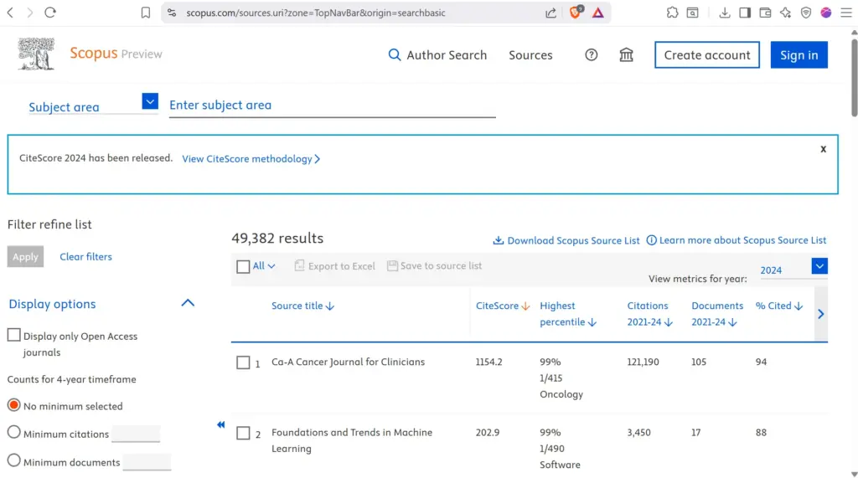The image size is (858, 478).
Task: Click the Brave Shields lion icon
Action: pos(576,13)
